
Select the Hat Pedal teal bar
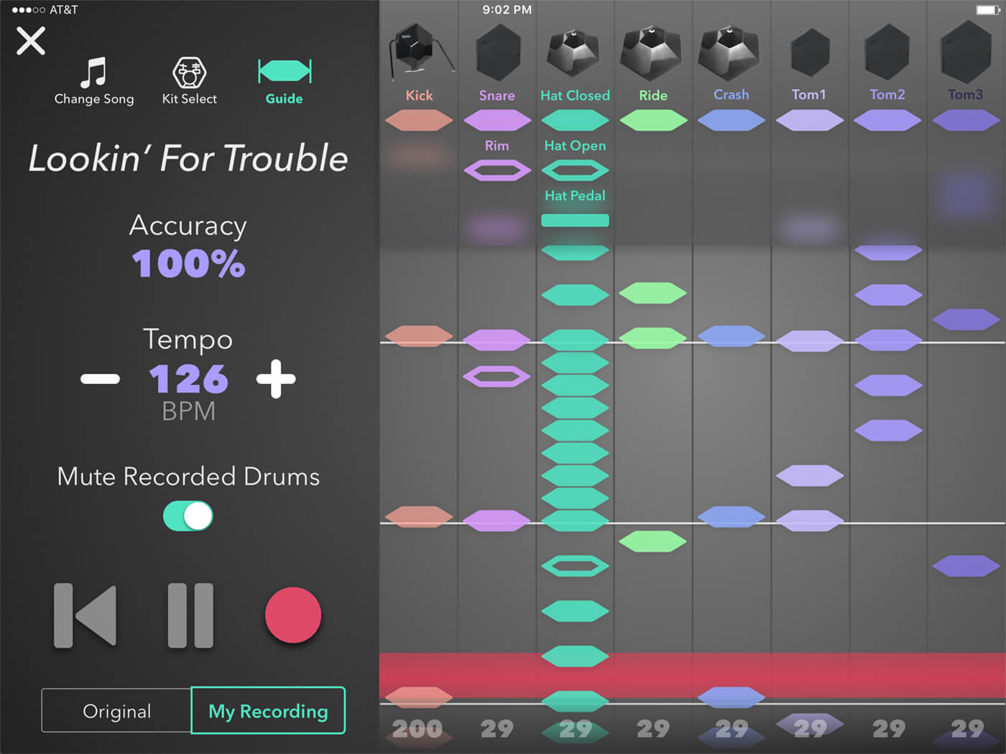(575, 220)
